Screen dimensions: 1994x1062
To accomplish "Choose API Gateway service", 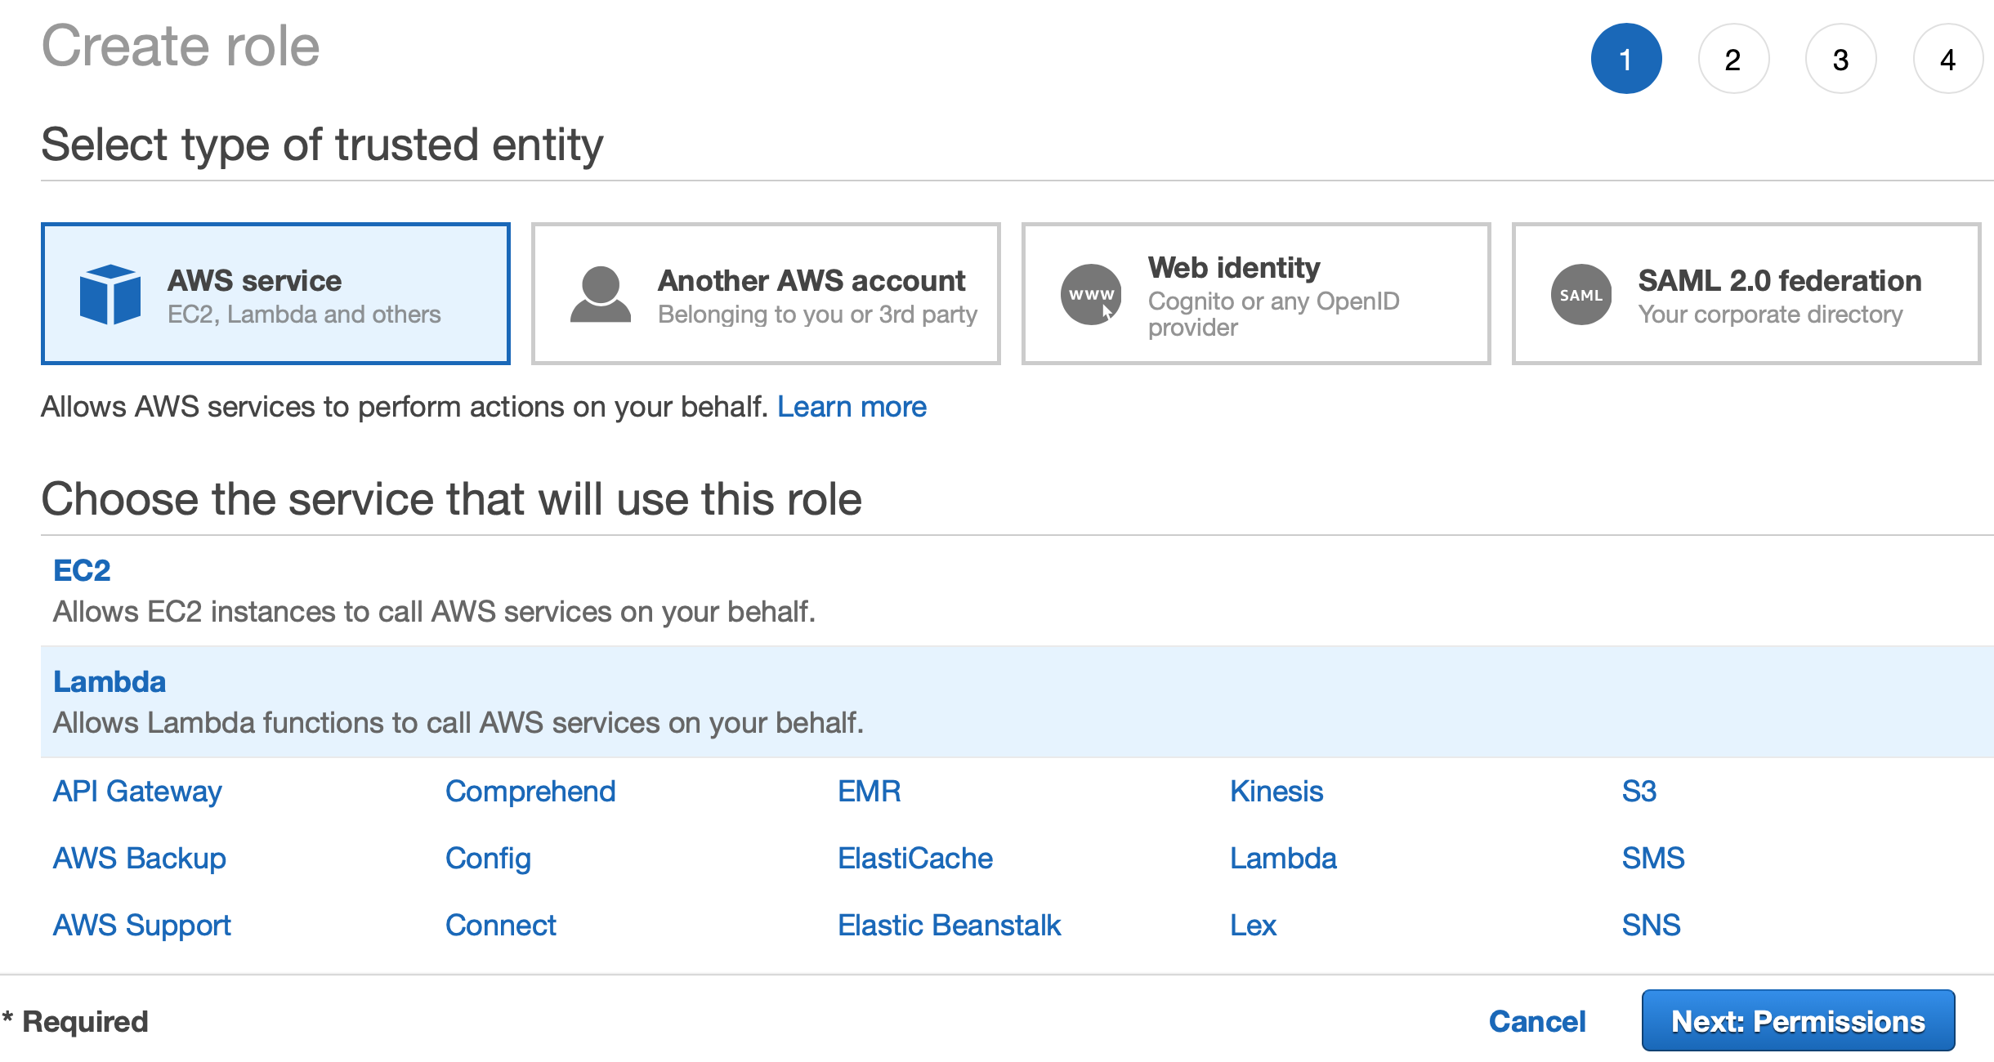I will point(137,792).
